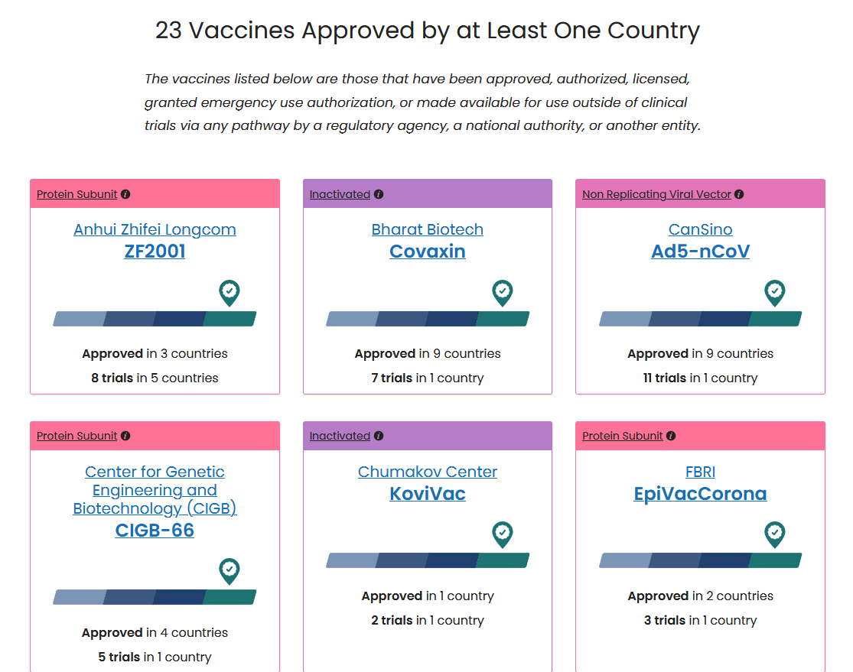The image size is (853, 672).
Task: Click info icon next to Non Replicating Viral Vector
Action: tap(739, 194)
